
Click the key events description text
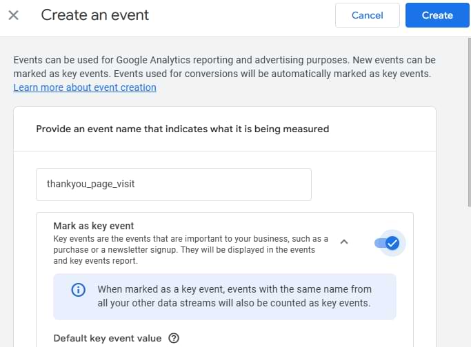click(x=191, y=250)
